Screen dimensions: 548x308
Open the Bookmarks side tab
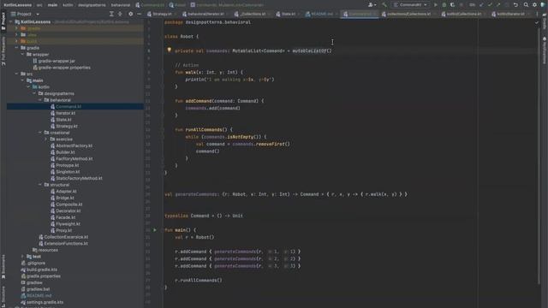click(x=3, y=267)
